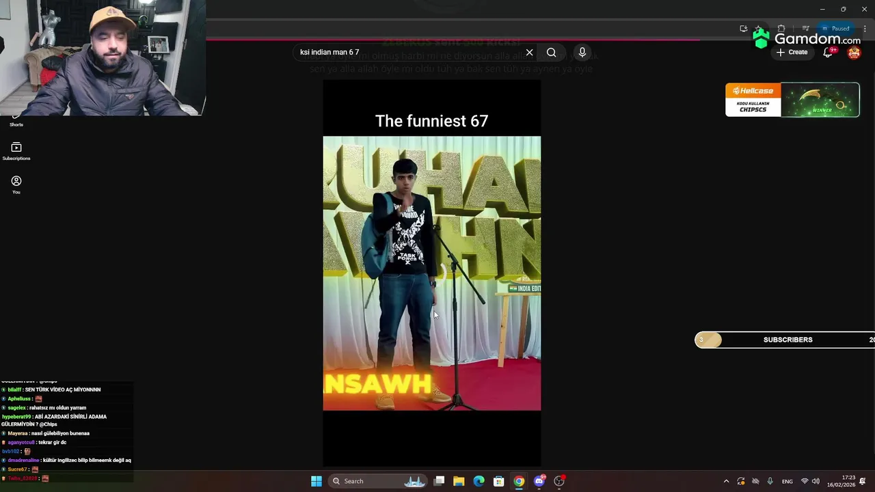The height and width of the screenshot is (492, 875).
Task: Open Chrome media controls icon
Action: click(805, 28)
